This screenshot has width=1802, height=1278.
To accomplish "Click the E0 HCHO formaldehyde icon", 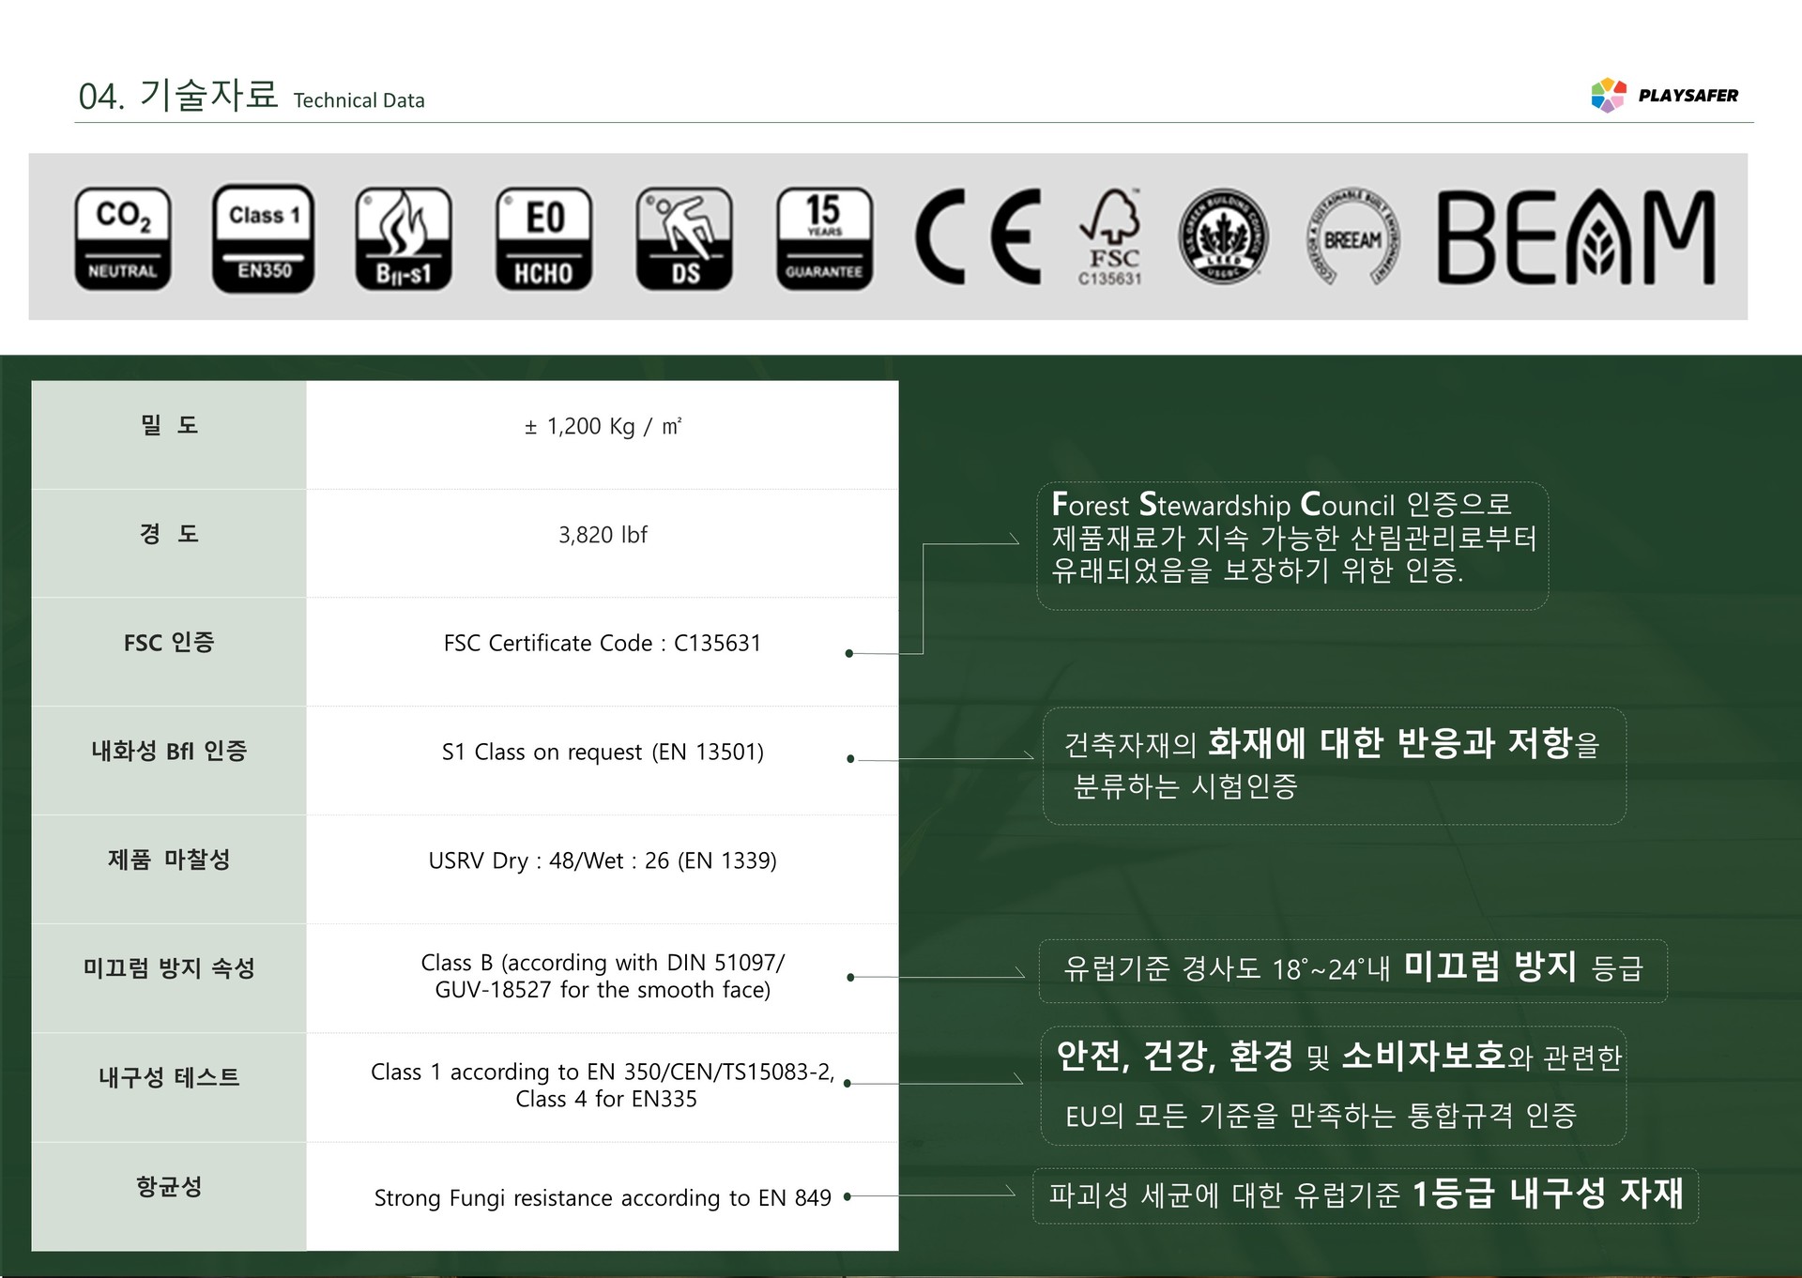I will [544, 238].
